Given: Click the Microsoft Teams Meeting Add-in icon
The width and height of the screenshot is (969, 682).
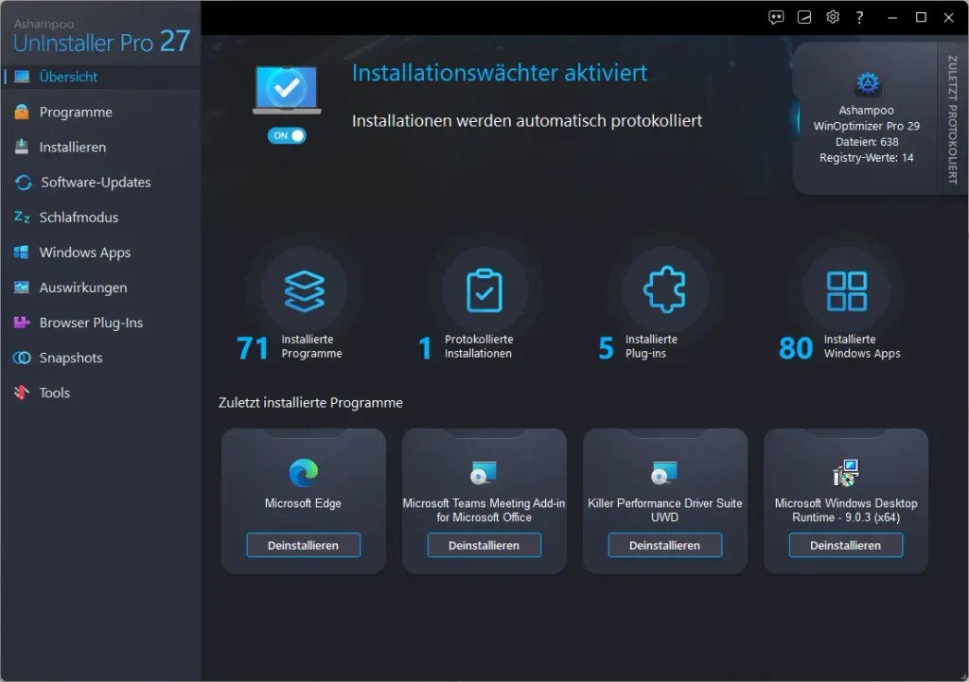Looking at the screenshot, I should point(484,473).
